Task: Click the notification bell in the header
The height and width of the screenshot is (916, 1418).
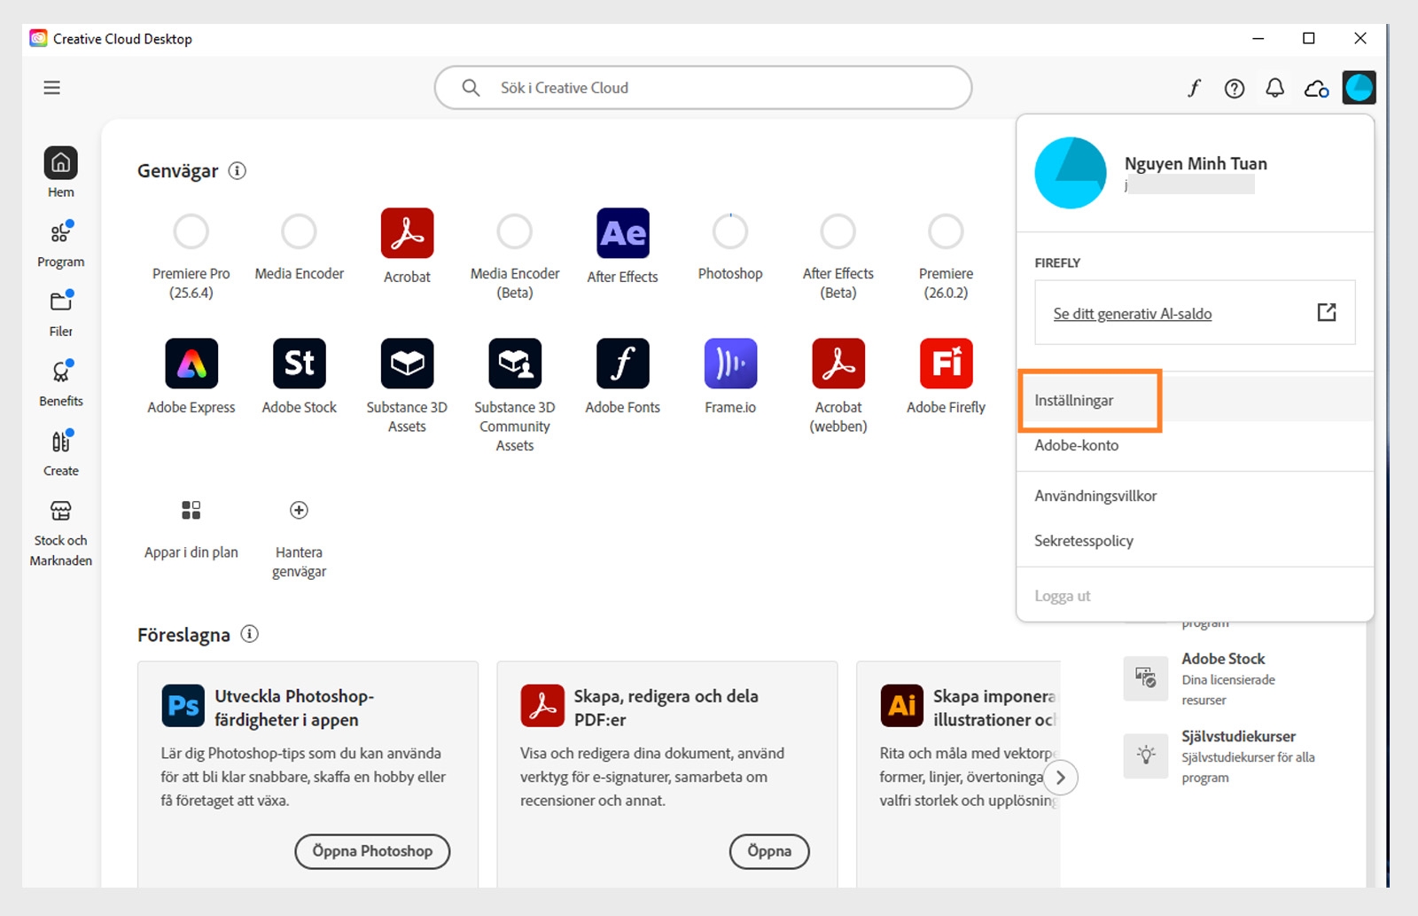Action: click(1275, 88)
